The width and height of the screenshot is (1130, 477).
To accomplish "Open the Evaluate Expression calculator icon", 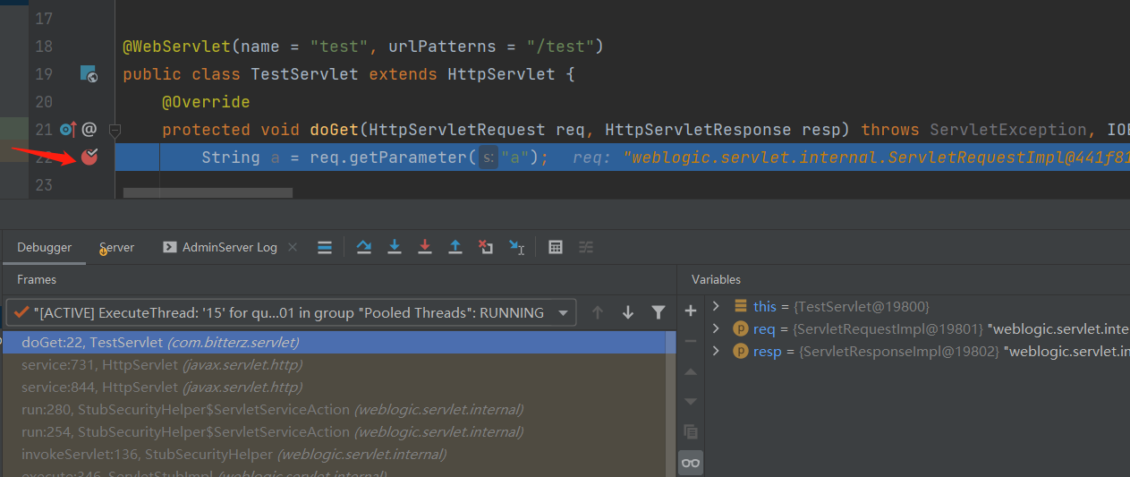I will point(556,247).
